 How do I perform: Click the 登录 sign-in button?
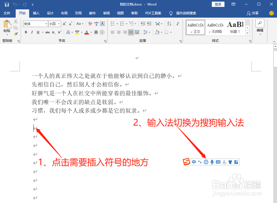[218, 4]
